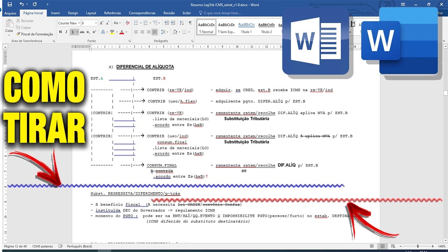Image resolution: width=448 pixels, height=252 pixels.
Task: Decrease font size with the shrink font icon
Action: tap(108, 23)
